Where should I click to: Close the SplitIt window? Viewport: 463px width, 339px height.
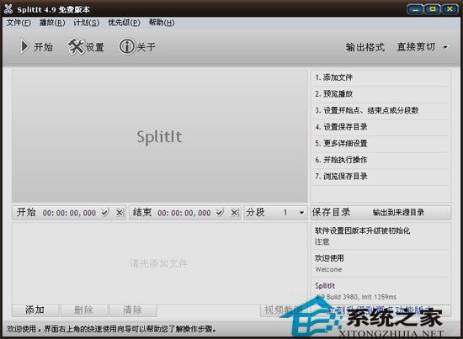coord(450,9)
